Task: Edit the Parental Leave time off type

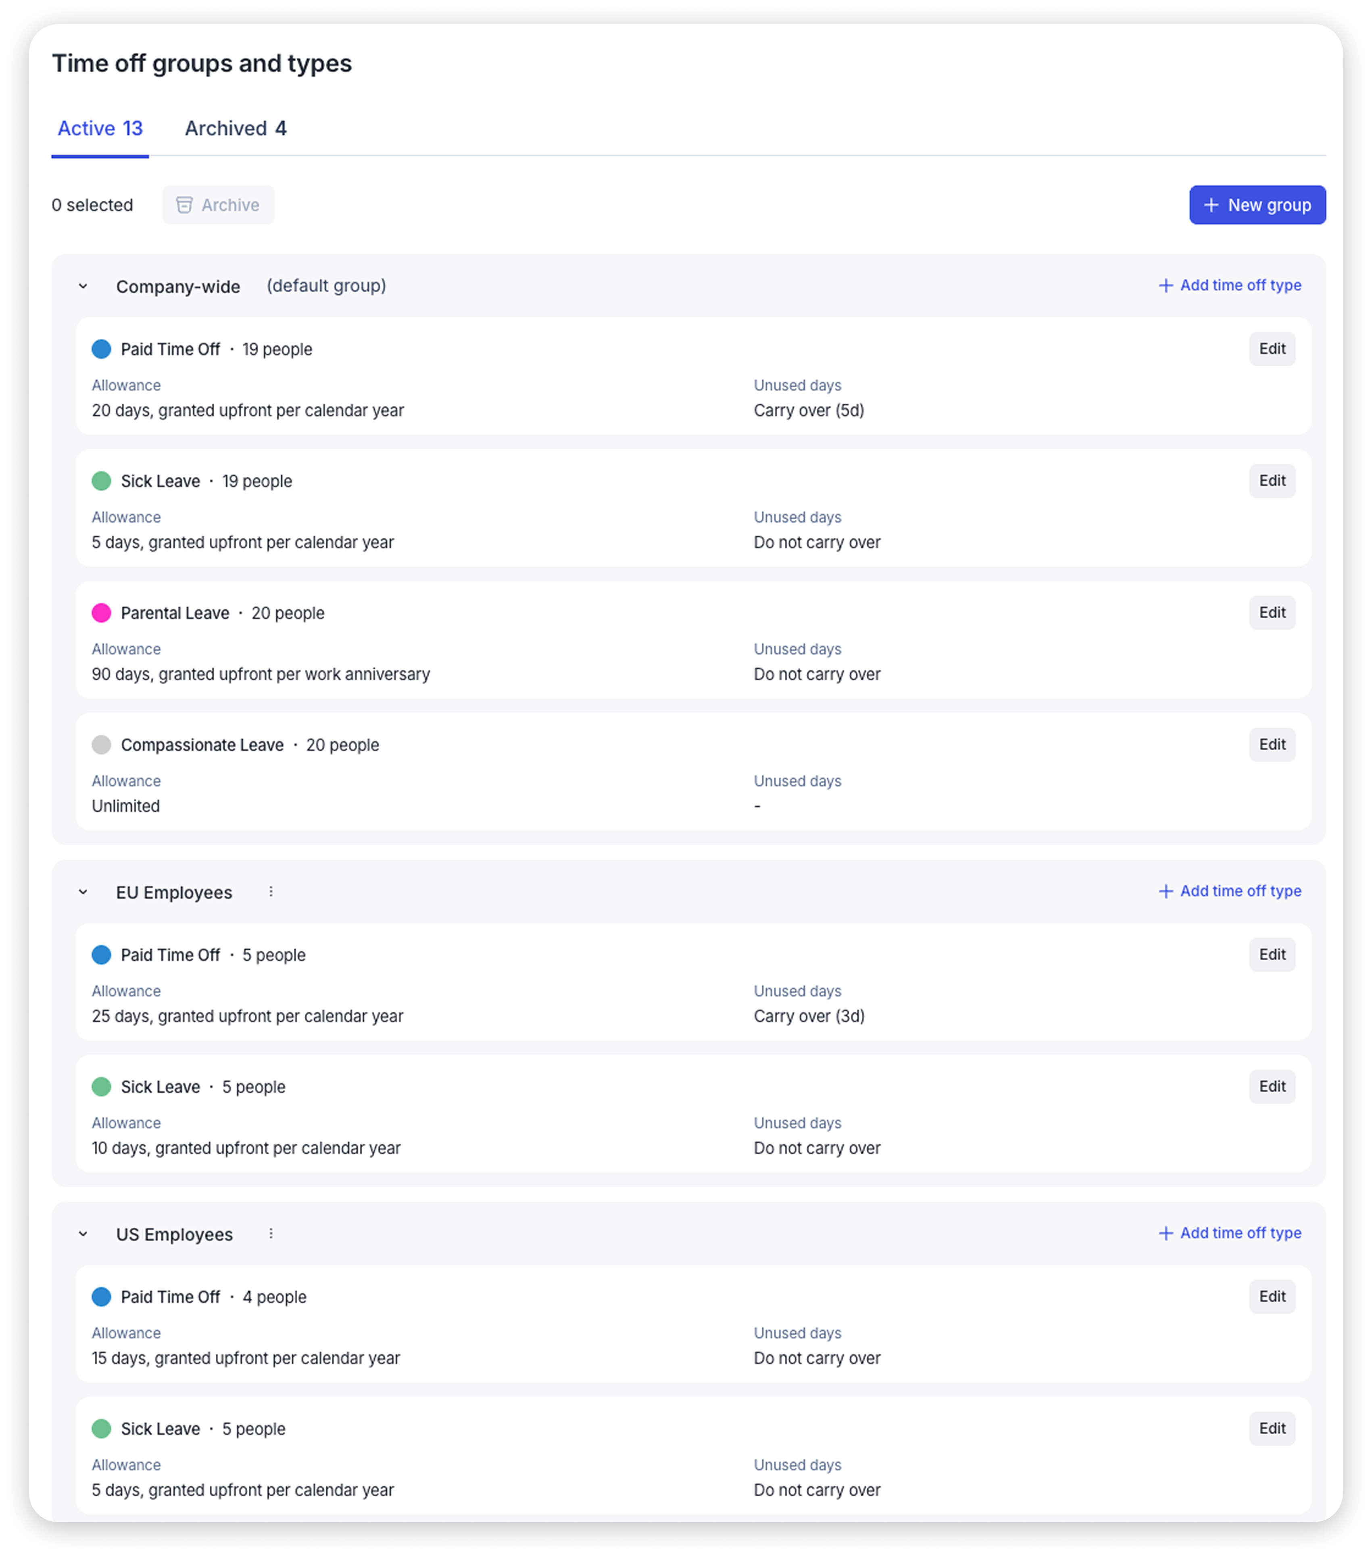Action: (x=1272, y=612)
